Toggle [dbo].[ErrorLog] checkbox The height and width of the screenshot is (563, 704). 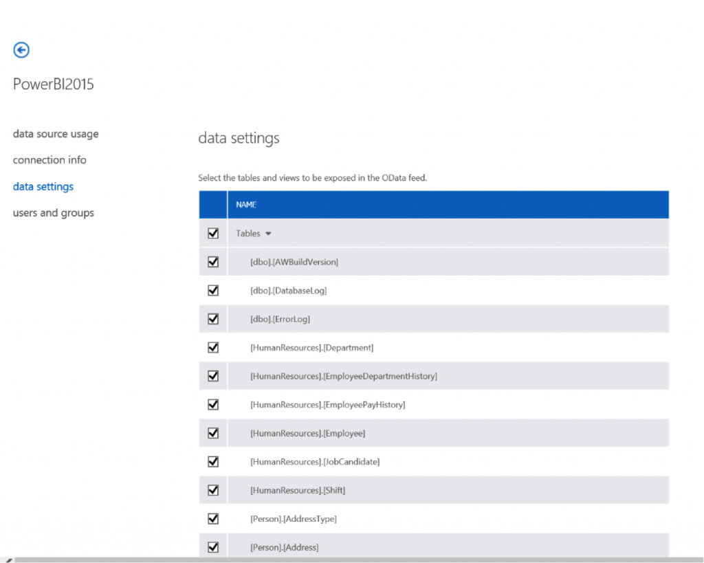[213, 319]
